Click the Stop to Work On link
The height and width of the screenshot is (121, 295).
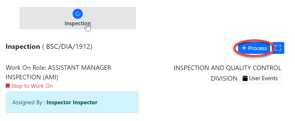32,86
